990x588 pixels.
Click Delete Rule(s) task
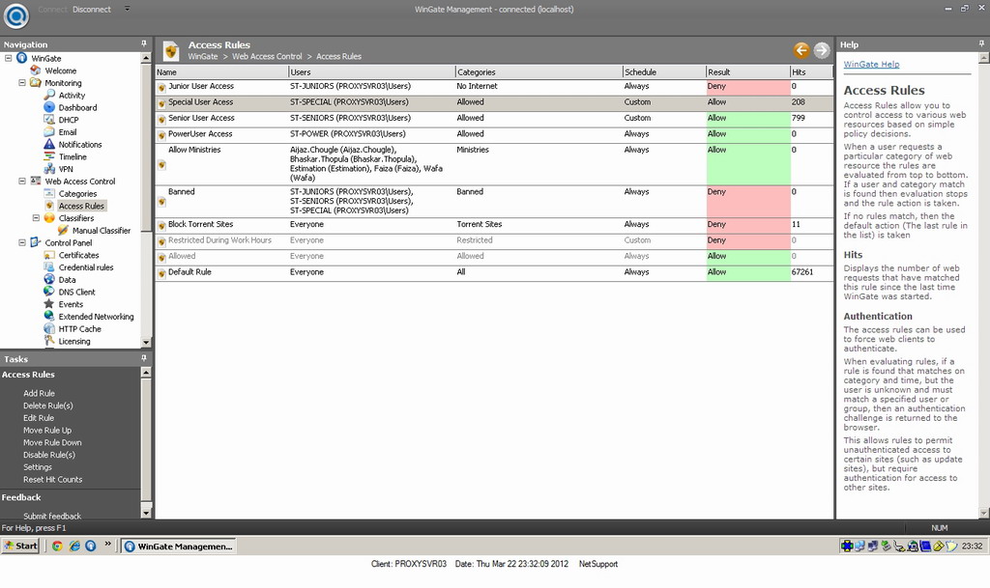coord(48,406)
